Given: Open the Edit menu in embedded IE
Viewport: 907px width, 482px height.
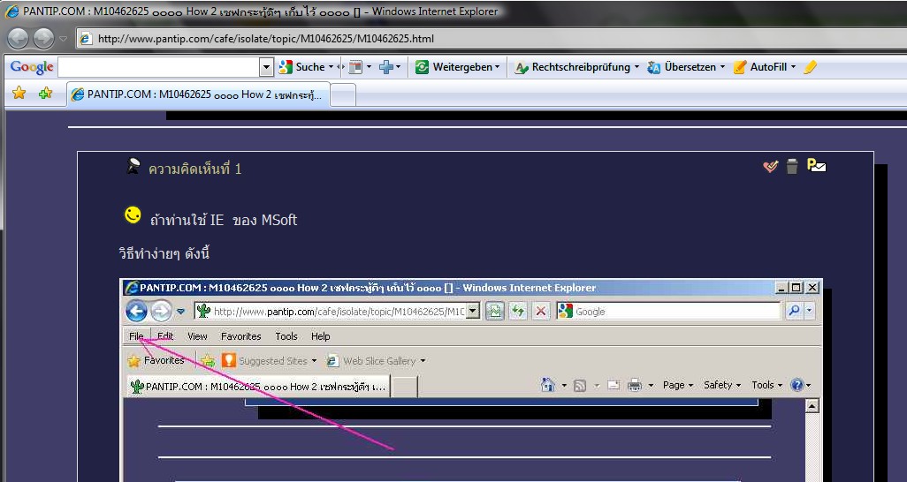Looking at the screenshot, I should 165,336.
